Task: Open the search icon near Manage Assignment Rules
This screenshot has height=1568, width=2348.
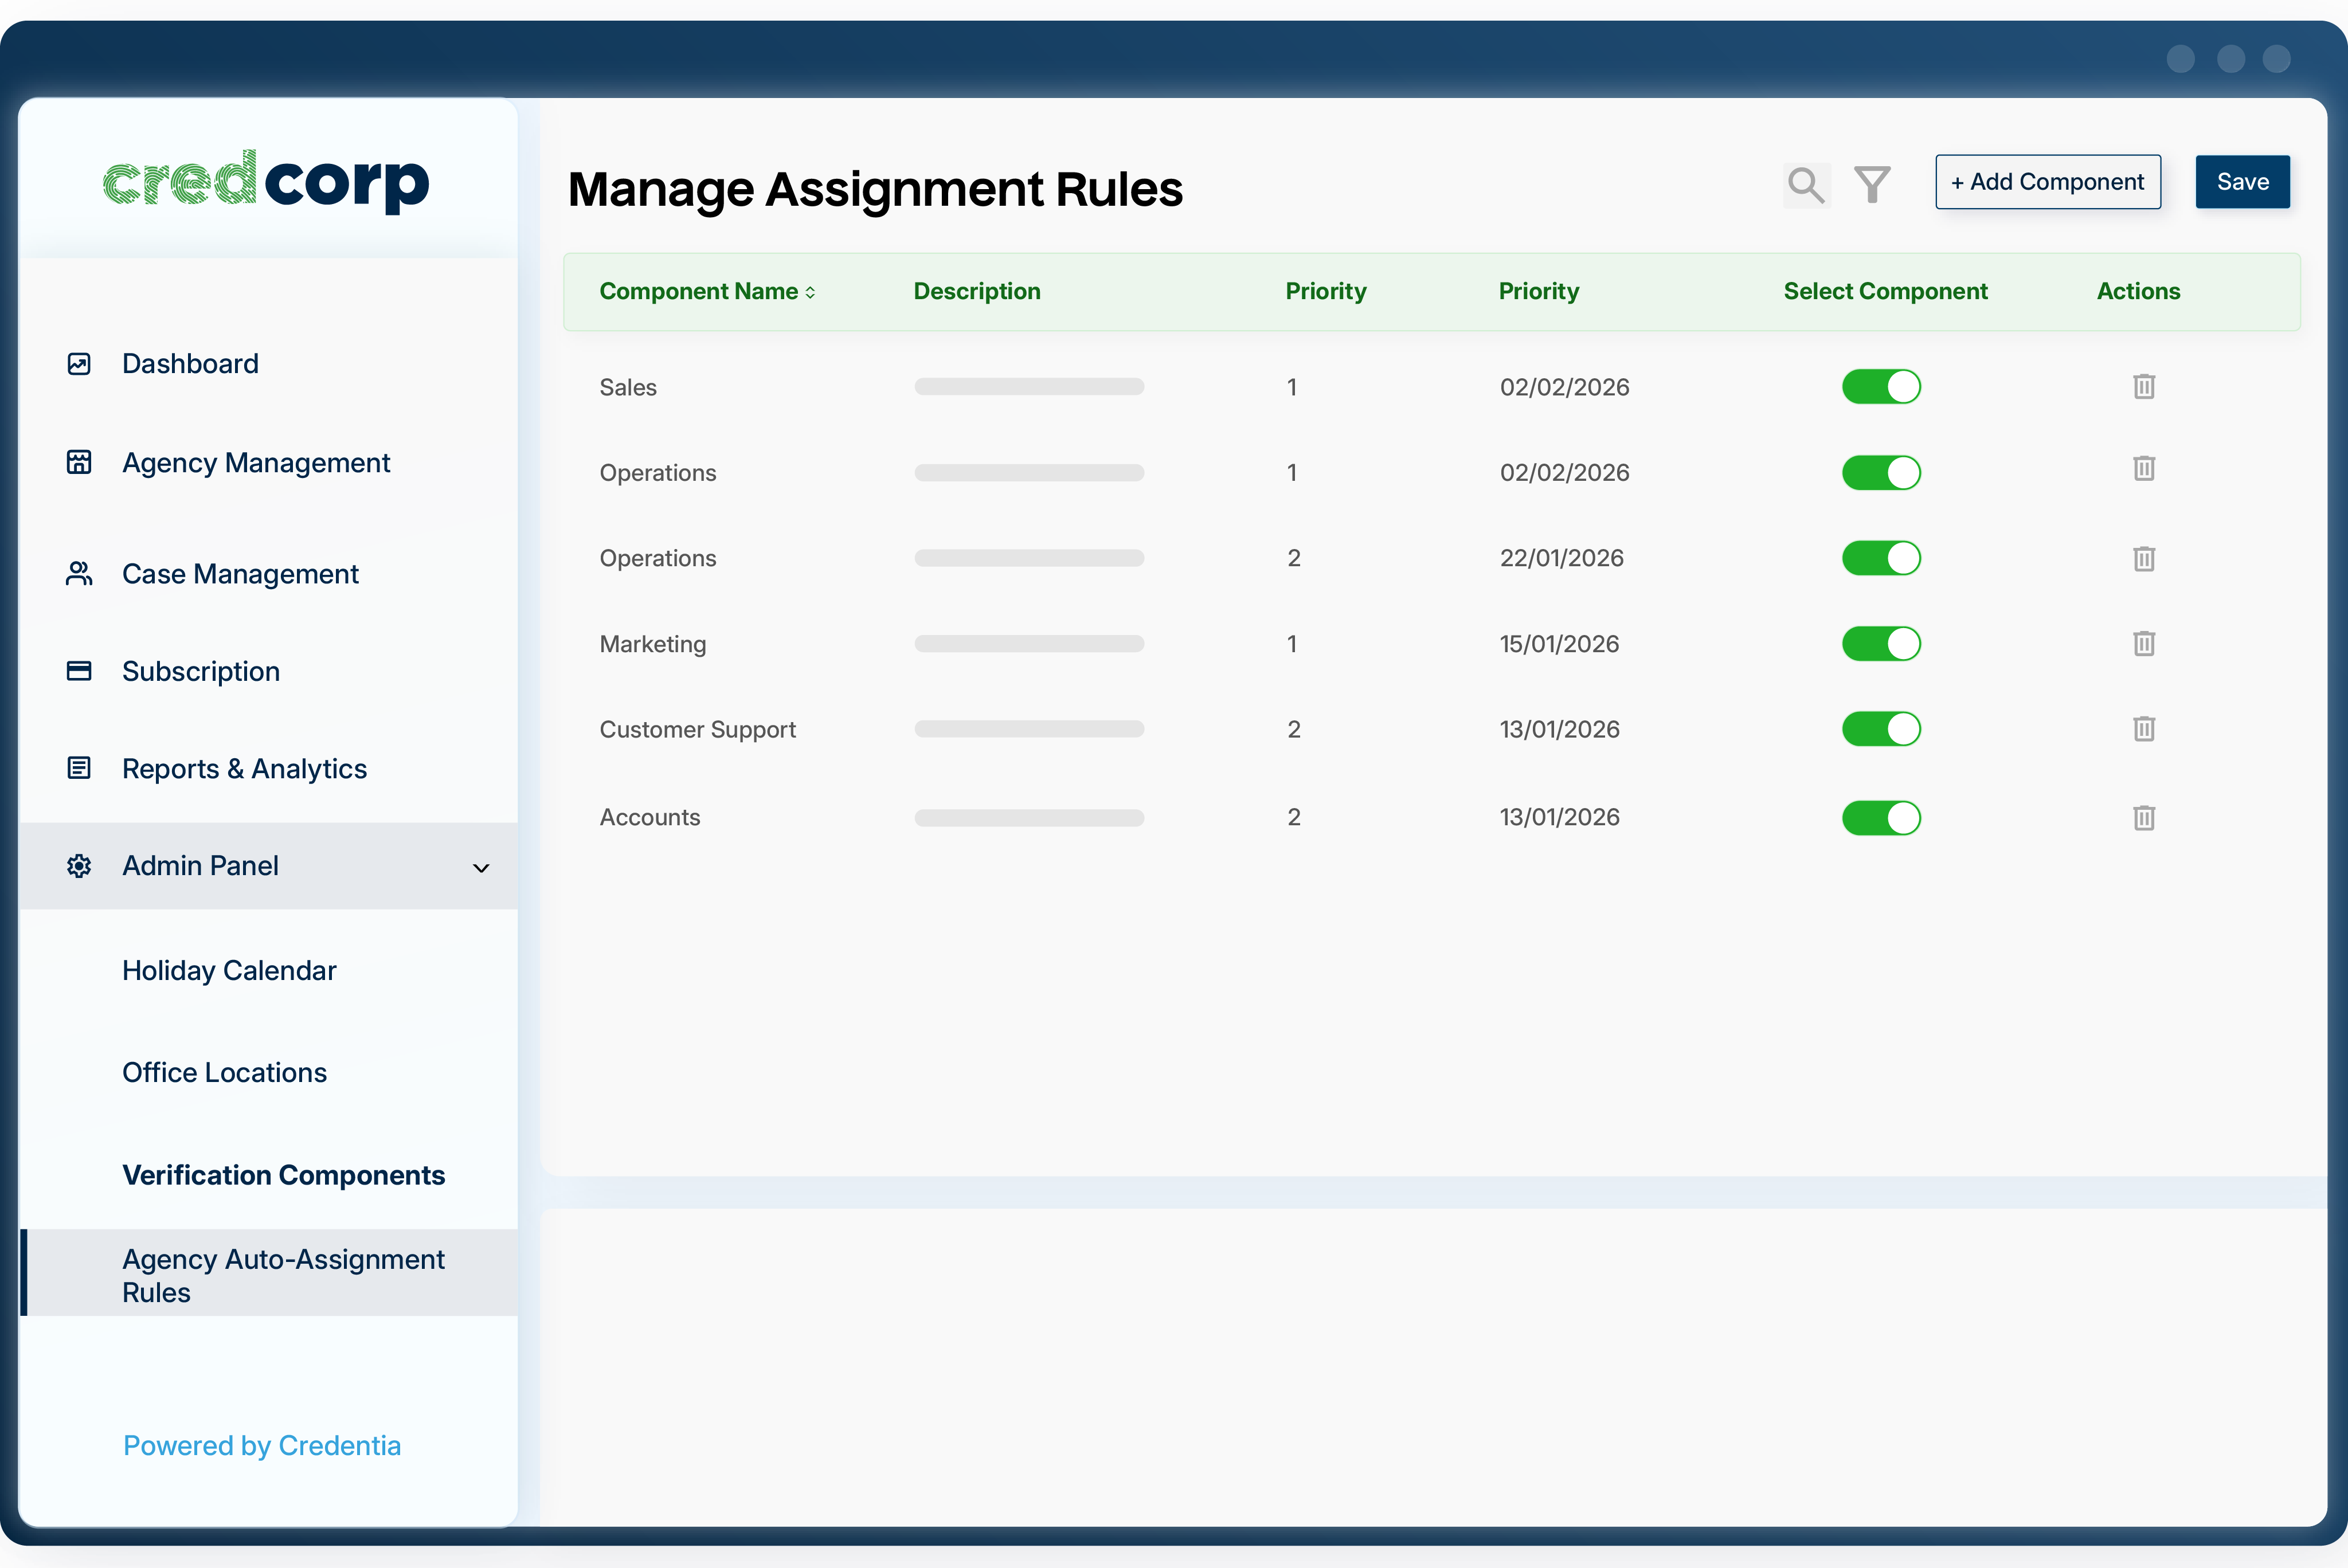Action: point(1806,183)
